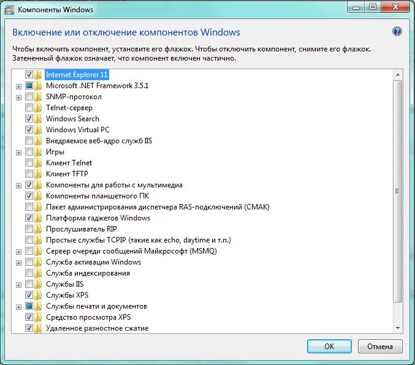
Task: Expand Сервер очереди сообщений Майкрософт node
Action: 18,252
